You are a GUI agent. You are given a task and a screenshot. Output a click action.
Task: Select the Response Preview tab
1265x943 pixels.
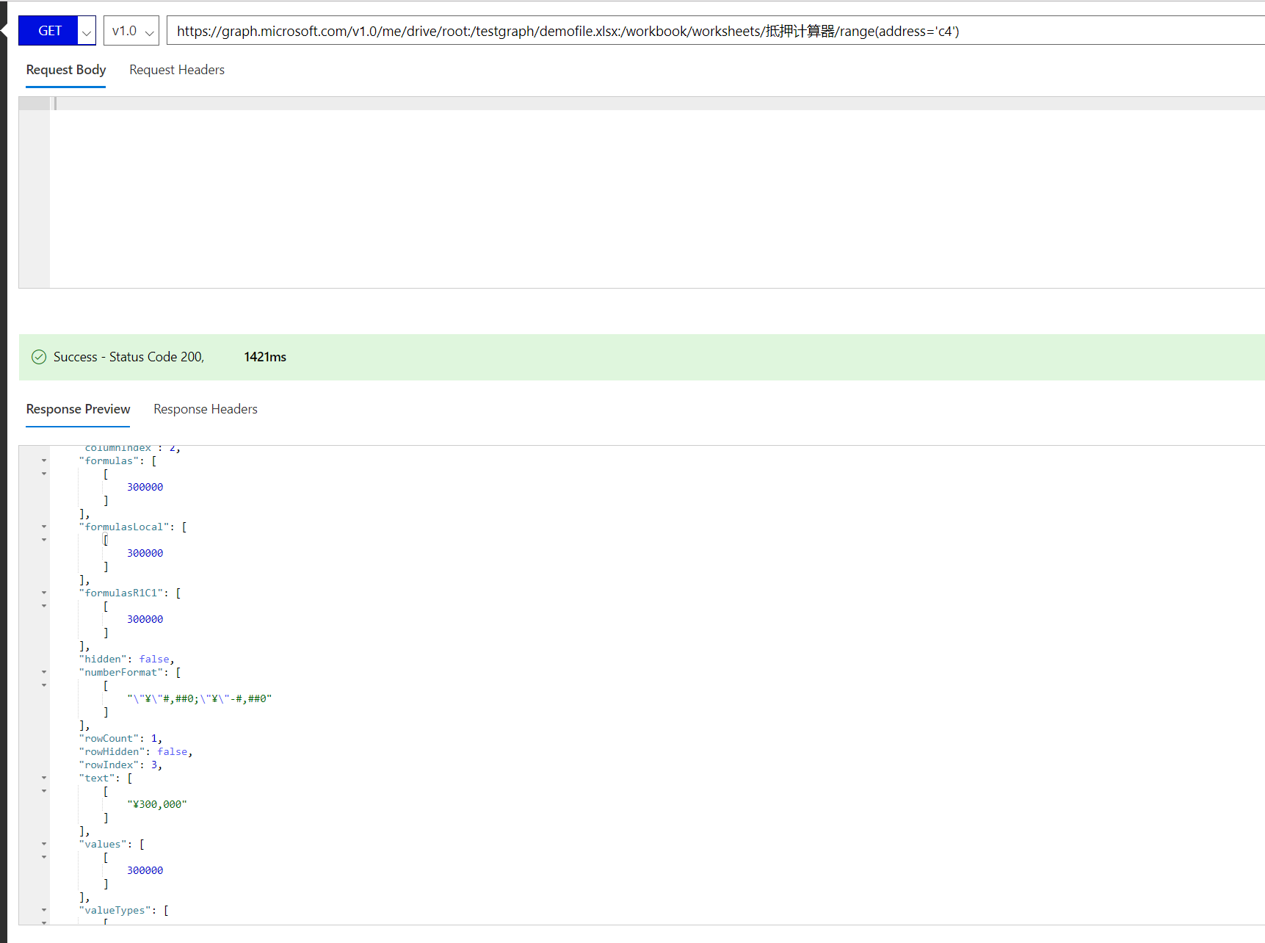(78, 409)
